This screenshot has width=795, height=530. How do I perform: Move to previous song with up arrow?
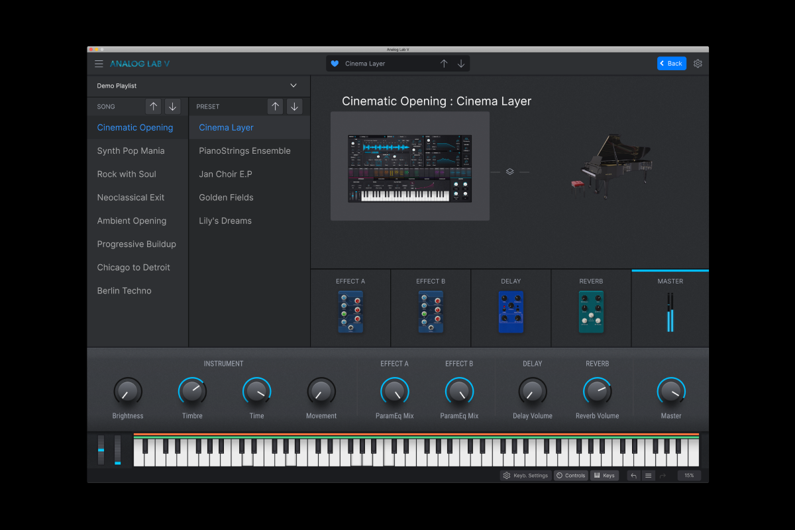tap(154, 106)
